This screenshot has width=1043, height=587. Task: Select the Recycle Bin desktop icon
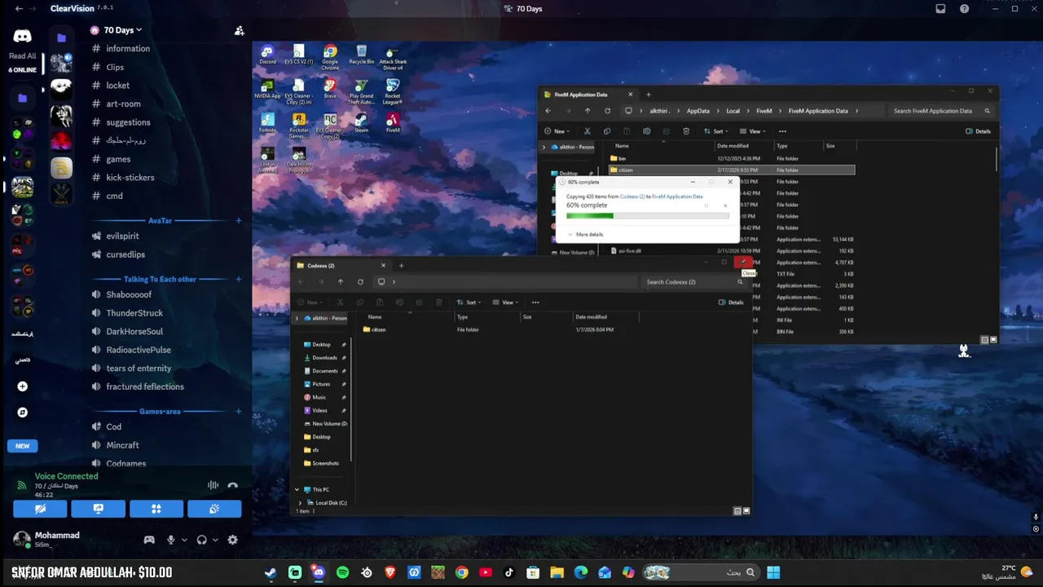[361, 55]
